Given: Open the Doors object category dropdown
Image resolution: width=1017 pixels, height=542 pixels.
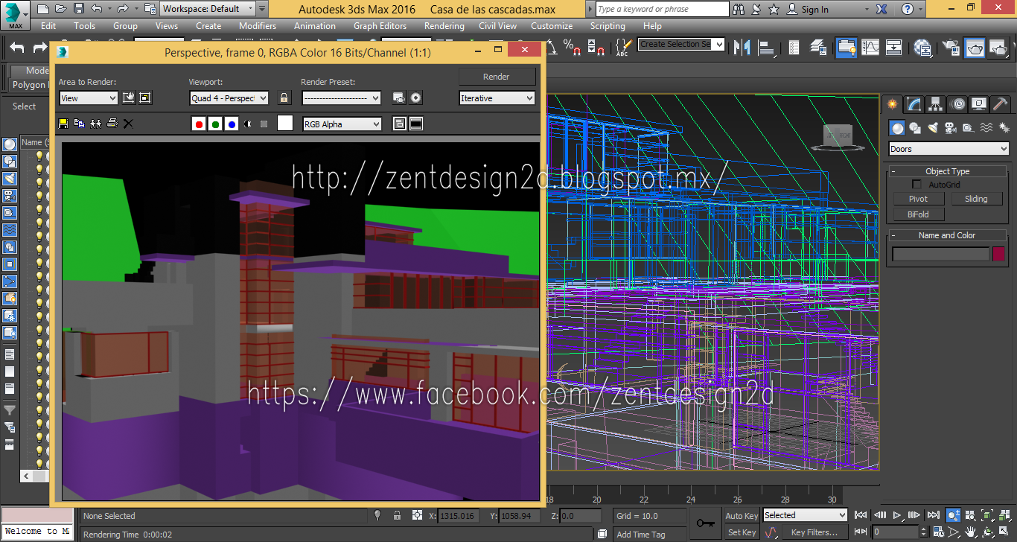Looking at the screenshot, I should 949,149.
